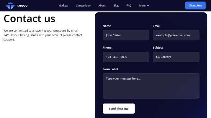The image size is (211, 118).
Task: Click the Email field label
Action: coord(156,26)
